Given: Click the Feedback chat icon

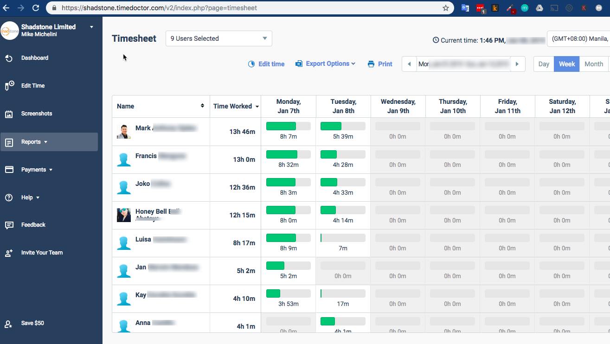Looking at the screenshot, I should [x=9, y=225].
